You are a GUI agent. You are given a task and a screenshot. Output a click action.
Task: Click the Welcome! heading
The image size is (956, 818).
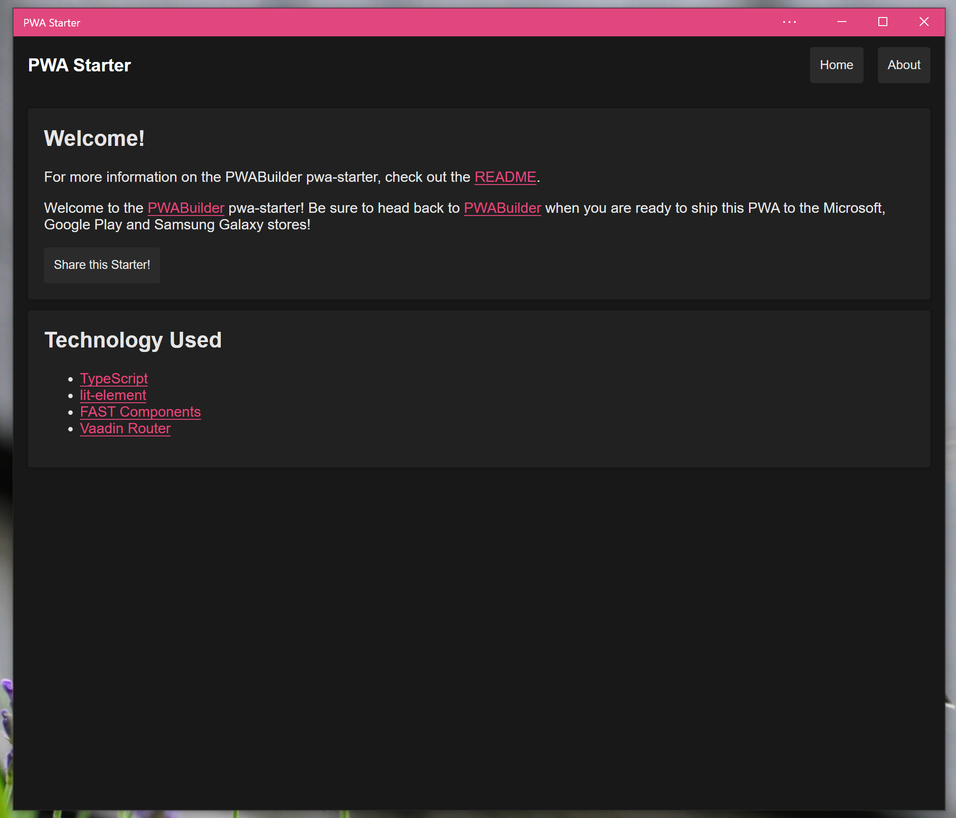[94, 138]
